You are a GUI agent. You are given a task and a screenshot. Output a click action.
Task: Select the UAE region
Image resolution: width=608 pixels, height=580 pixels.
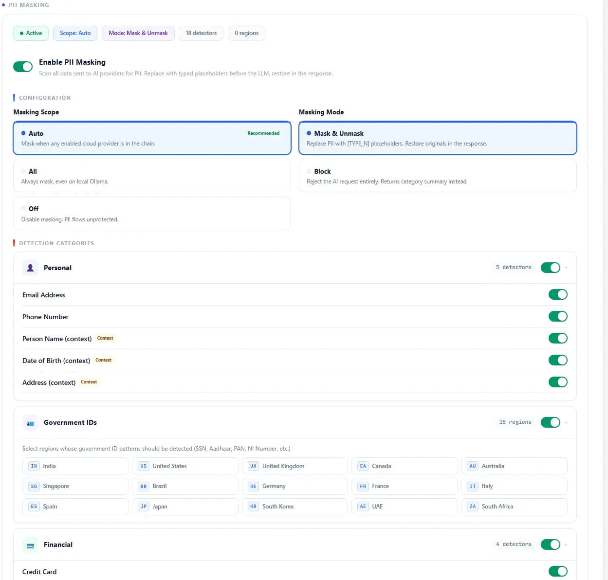[x=405, y=507]
